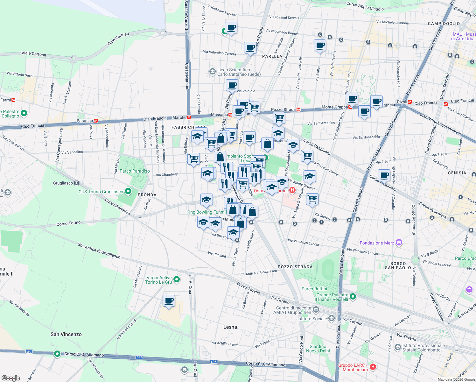Click the SP7 road badge near San Vincenzo

pyautogui.click(x=29, y=352)
